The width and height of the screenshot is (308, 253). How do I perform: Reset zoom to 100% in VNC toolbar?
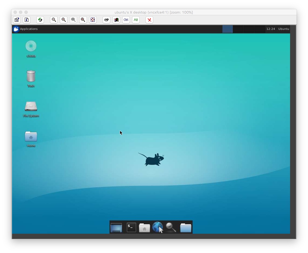(73, 20)
